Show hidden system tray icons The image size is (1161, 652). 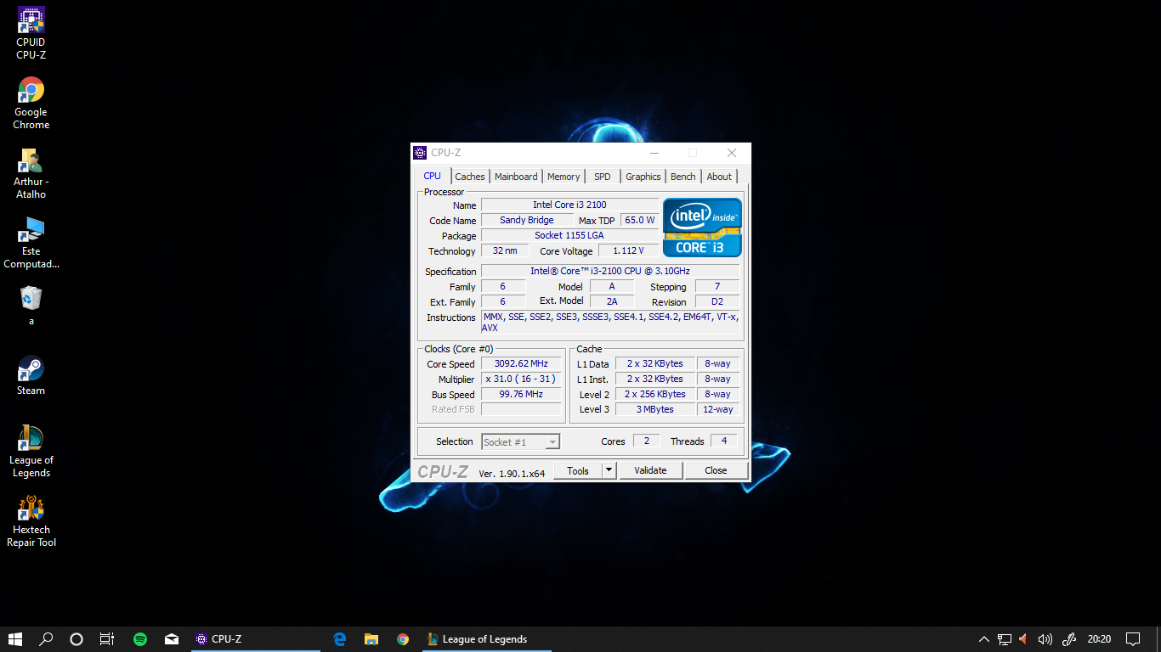984,639
